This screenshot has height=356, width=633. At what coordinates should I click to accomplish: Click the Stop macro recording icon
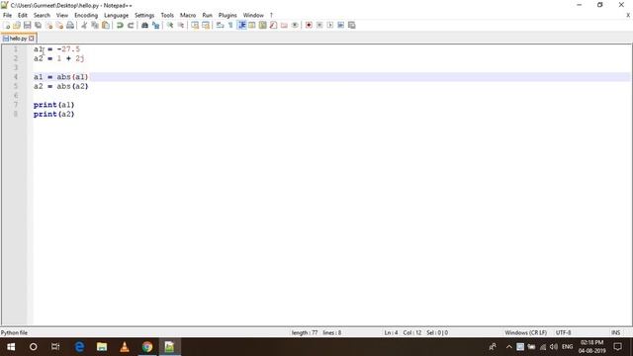pyautogui.click(x=319, y=25)
